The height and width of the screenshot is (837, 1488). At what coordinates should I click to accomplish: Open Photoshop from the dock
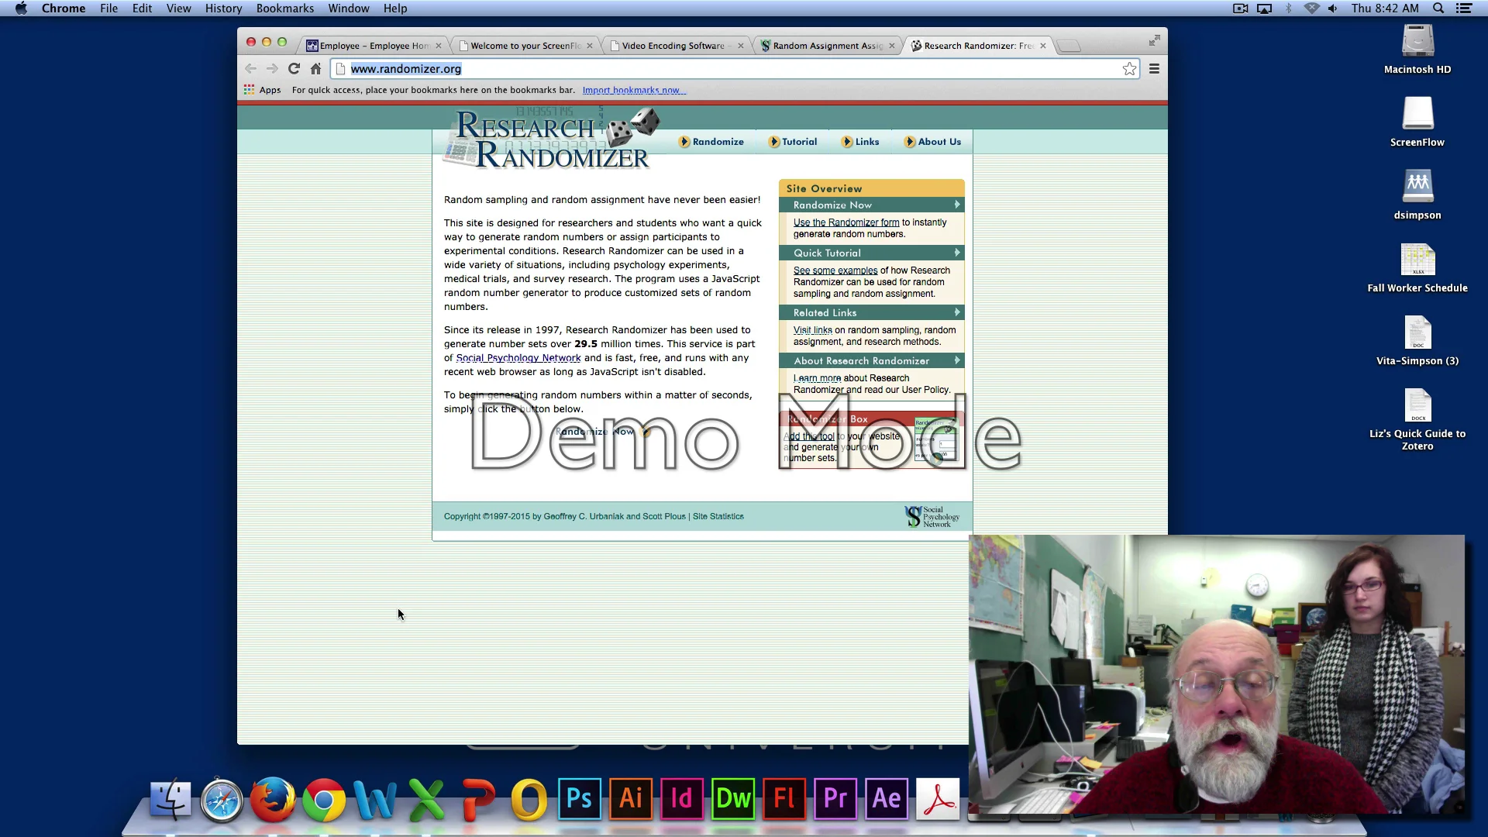coord(580,798)
